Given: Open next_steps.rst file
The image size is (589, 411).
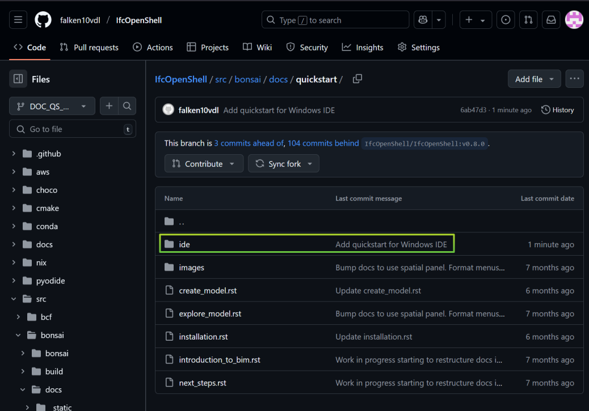Looking at the screenshot, I should click(x=203, y=383).
